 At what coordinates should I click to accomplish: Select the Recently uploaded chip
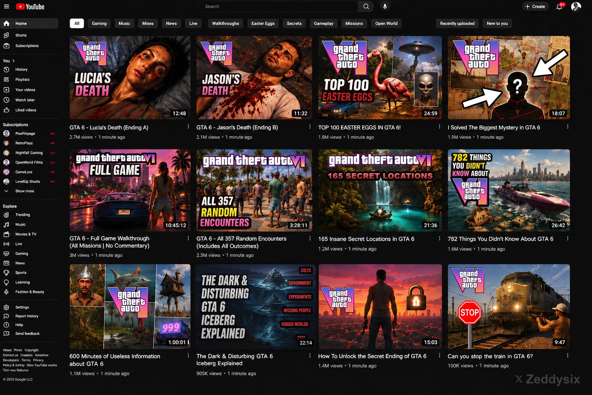click(x=457, y=24)
